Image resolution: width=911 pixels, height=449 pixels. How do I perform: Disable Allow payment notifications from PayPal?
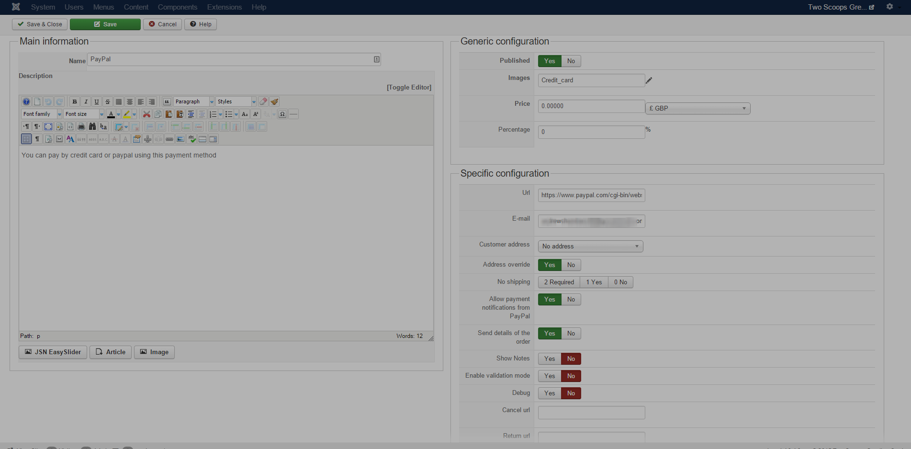(571, 299)
